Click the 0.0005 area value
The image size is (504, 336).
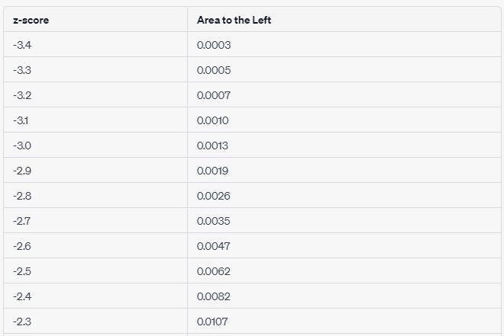[x=214, y=70]
